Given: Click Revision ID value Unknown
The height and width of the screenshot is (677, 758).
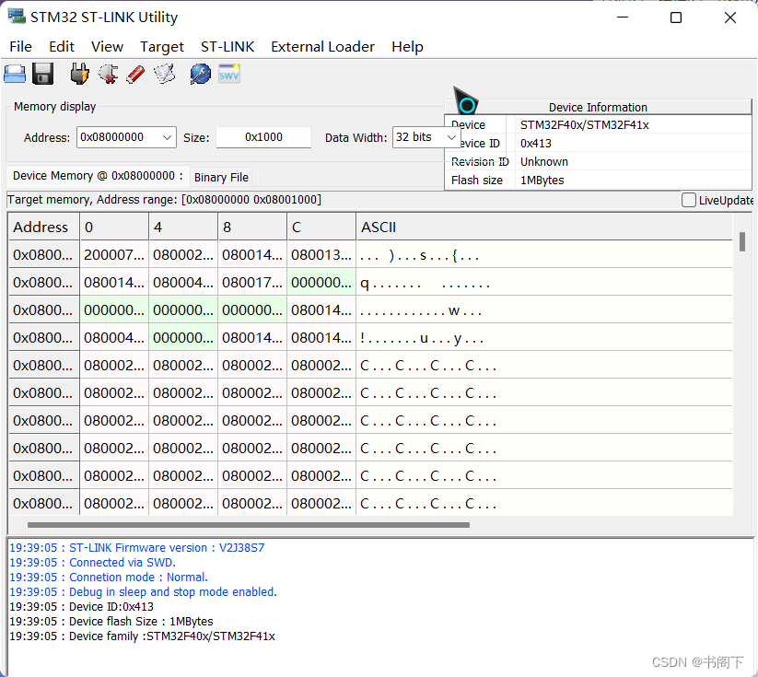Looking at the screenshot, I should click(543, 162).
